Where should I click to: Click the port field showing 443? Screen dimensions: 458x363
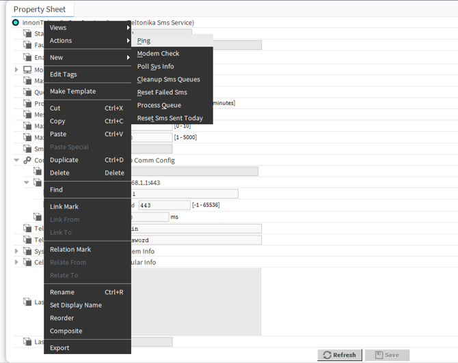click(x=164, y=205)
